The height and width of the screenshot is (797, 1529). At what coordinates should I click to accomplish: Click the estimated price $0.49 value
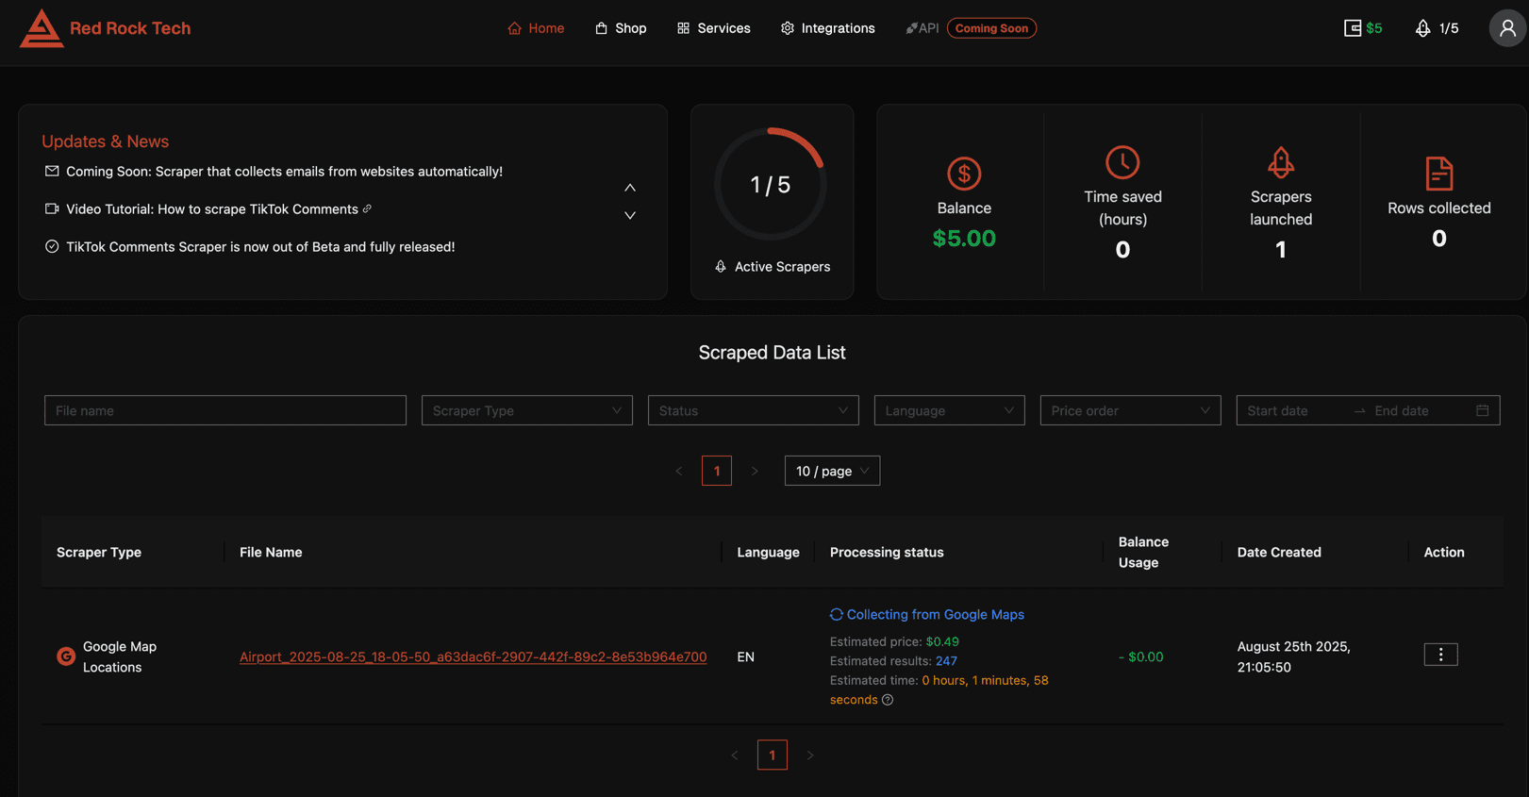pos(942,641)
